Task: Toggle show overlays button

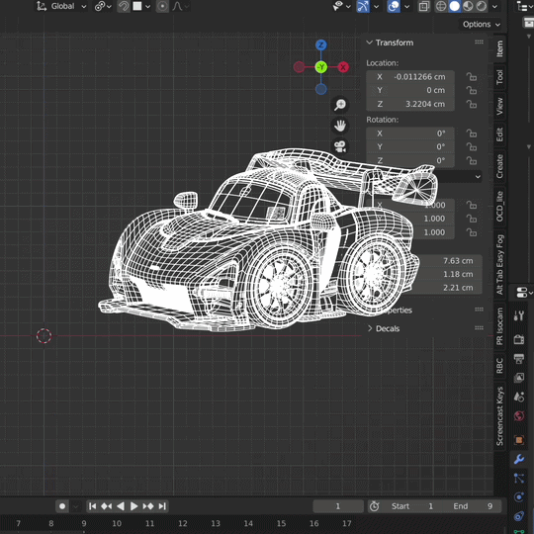Action: pyautogui.click(x=394, y=6)
